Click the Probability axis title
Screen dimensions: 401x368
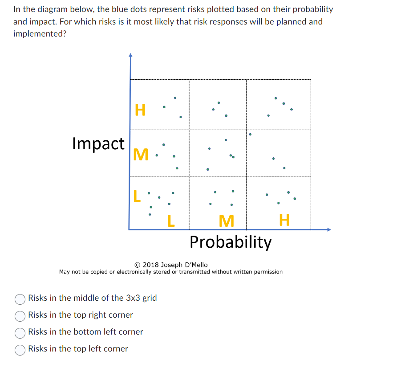point(231,242)
